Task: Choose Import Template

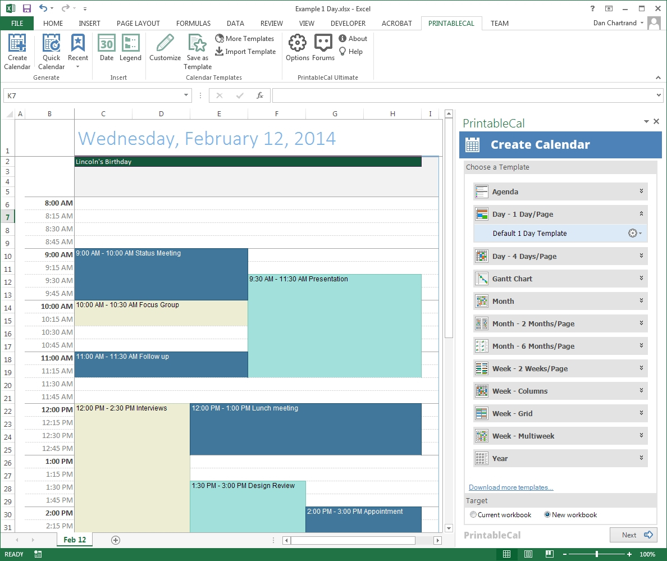Action: pyautogui.click(x=245, y=52)
